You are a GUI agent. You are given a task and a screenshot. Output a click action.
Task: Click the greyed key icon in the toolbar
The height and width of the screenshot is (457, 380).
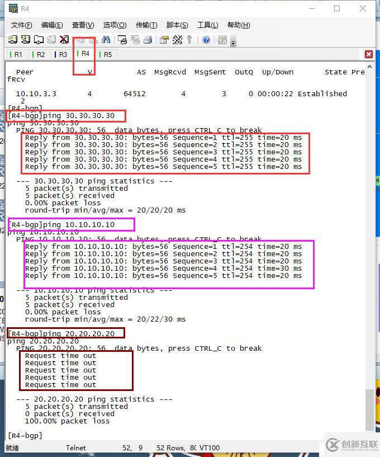(x=189, y=40)
